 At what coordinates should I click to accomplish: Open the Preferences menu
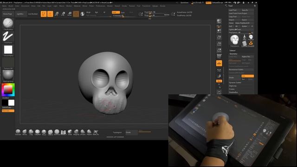[100, 6]
